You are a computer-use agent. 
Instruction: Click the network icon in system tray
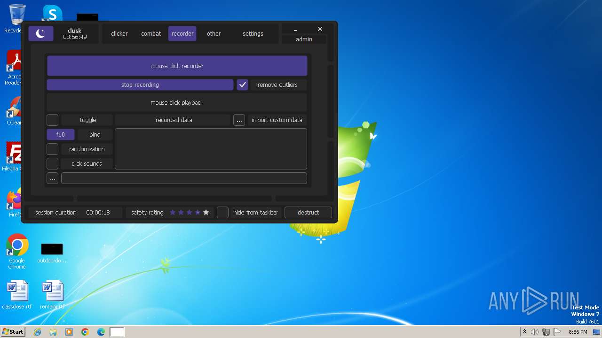[x=546, y=332]
